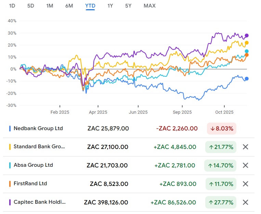Open the MAX time range view
Viewport: 261px width, 214px height.
[149, 6]
